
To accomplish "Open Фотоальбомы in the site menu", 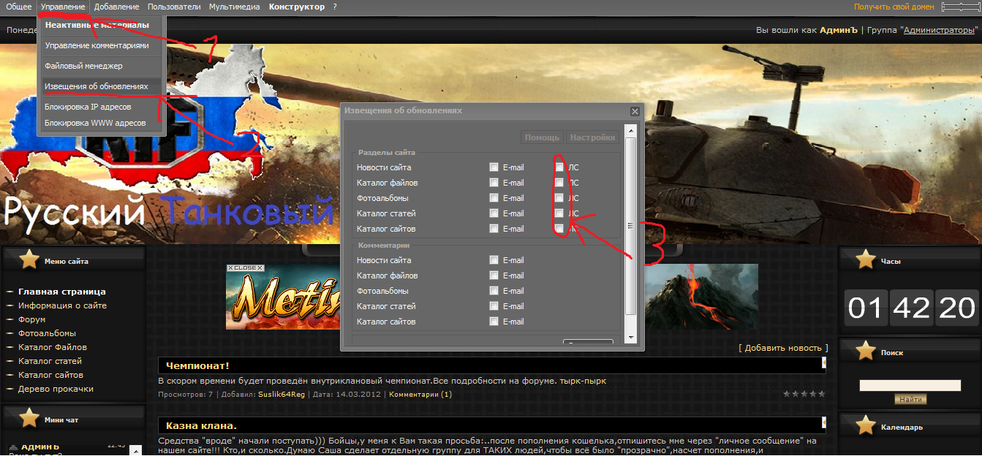I will pyautogui.click(x=47, y=333).
